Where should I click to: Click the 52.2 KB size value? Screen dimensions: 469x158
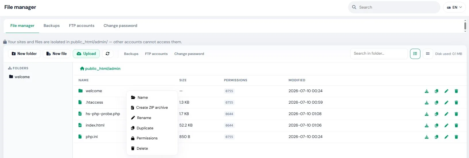click(x=186, y=125)
